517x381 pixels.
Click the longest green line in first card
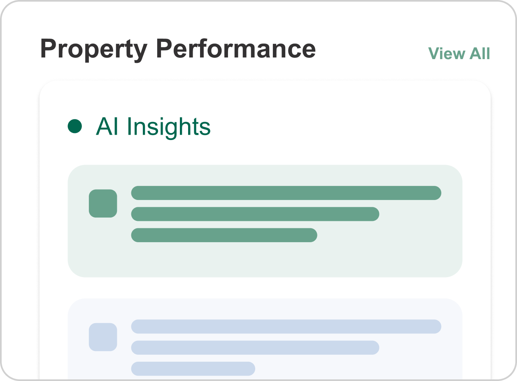(286, 193)
